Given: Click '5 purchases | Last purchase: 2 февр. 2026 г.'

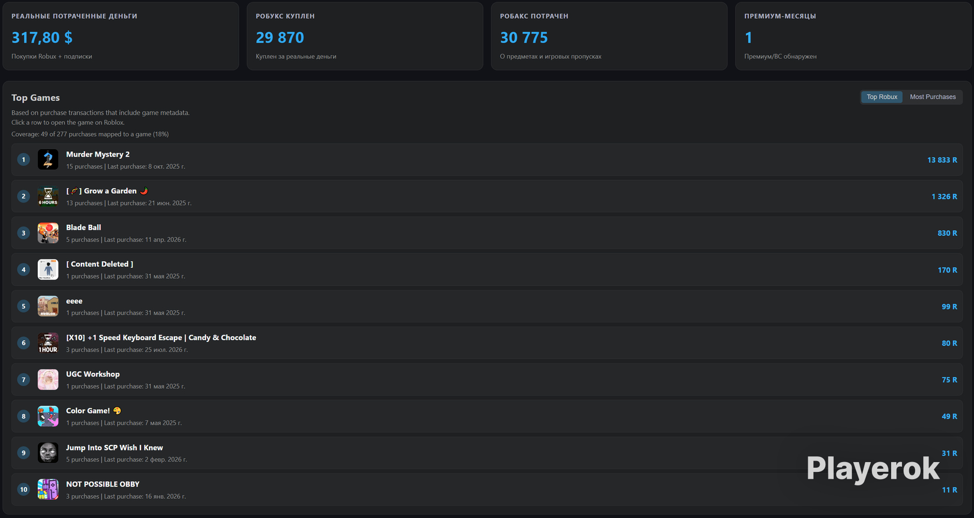Looking at the screenshot, I should [x=126, y=459].
